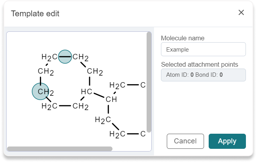256x162 pixels.
Task: Select the bottom-left H2C atom in ring
Action: pyautogui.click(x=49, y=106)
